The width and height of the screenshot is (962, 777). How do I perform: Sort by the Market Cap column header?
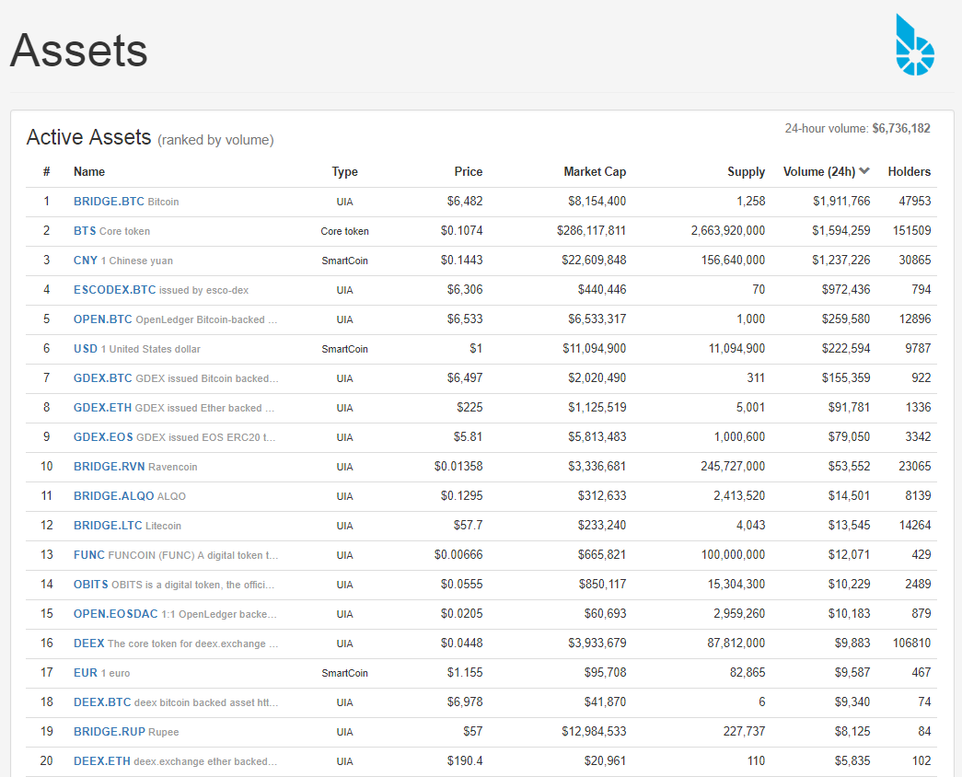[595, 172]
